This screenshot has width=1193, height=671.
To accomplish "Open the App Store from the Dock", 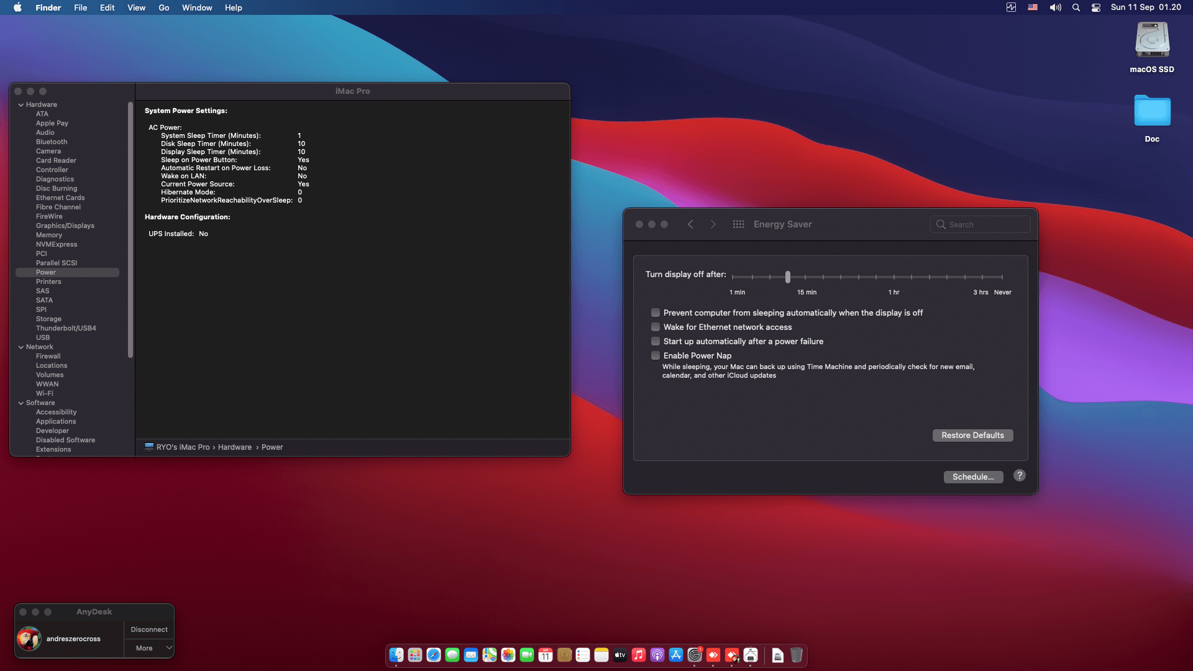I will pos(676,655).
